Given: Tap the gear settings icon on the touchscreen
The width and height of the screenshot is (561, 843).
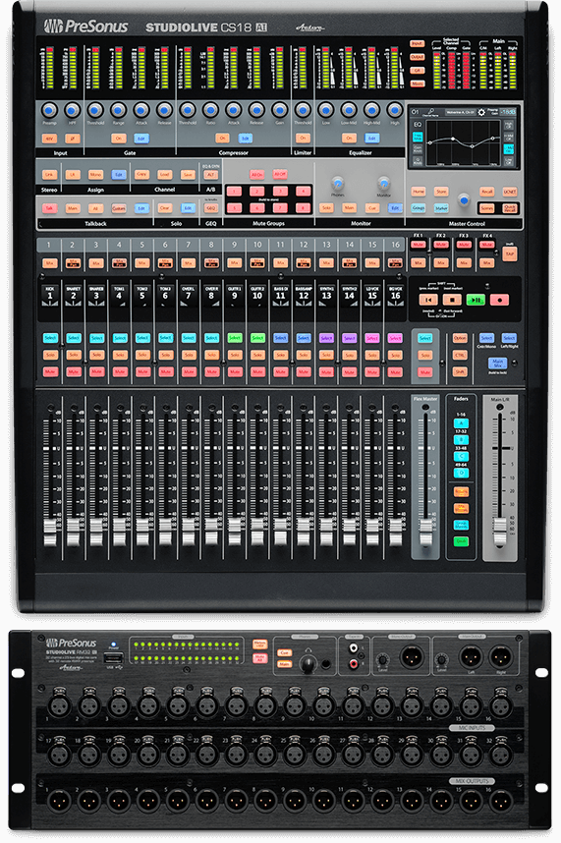Looking at the screenshot, I should [481, 112].
